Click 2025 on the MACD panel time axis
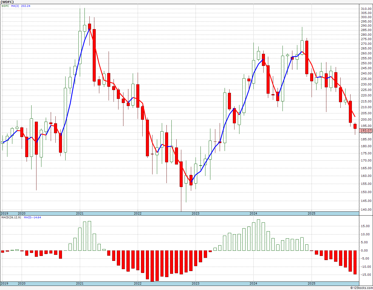This screenshot has width=373, height=290. pyautogui.click(x=312, y=283)
